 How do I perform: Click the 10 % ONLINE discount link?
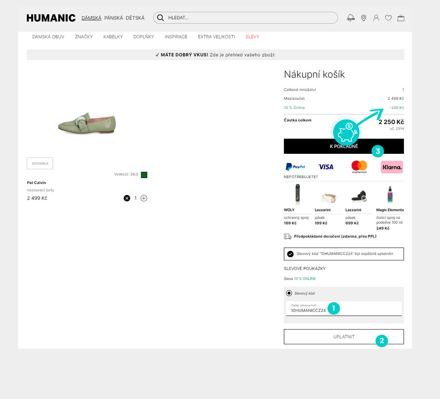coord(305,278)
